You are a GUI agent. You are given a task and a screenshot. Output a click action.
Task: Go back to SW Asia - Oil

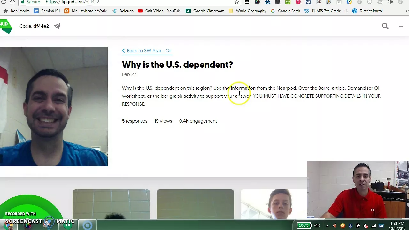[x=147, y=51]
